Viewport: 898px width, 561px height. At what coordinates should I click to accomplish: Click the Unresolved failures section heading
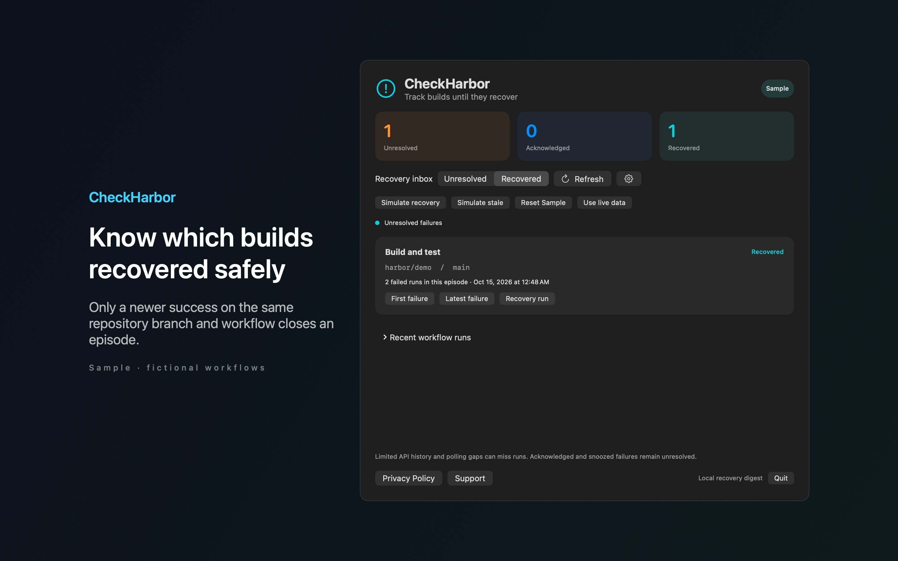click(x=413, y=223)
